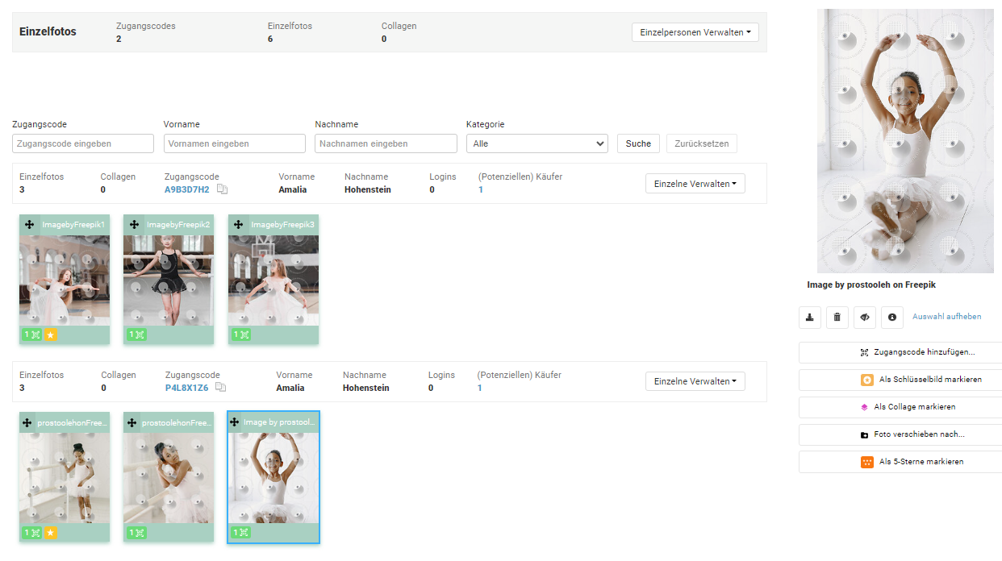Copy access code P4L8X1Z6 with the copy icon
This screenshot has height=561, width=1002.
pyautogui.click(x=221, y=388)
